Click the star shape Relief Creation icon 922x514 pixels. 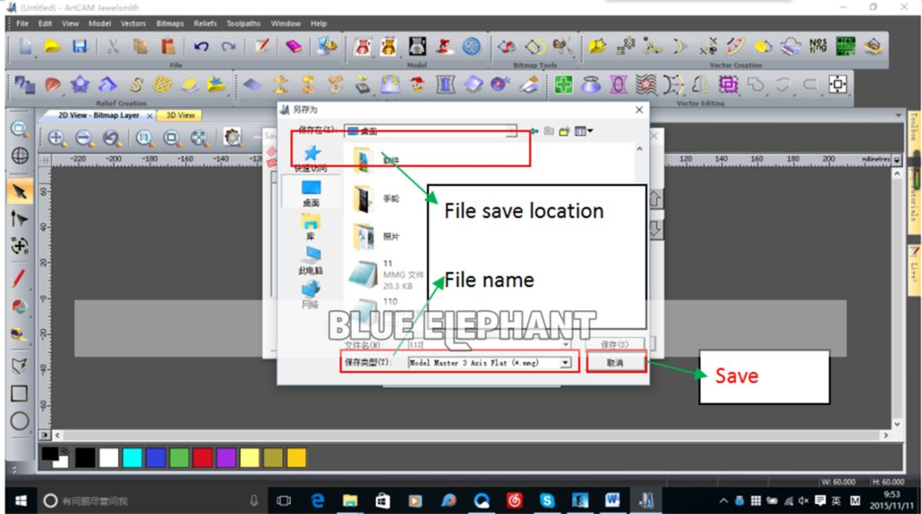pos(80,85)
